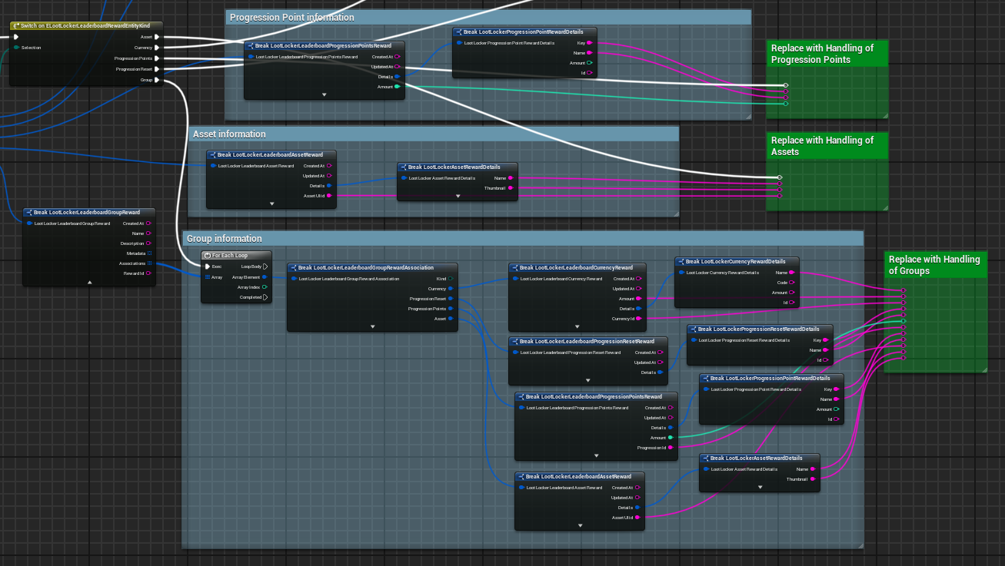Select the Group information comment header
1005x566 pixels.
tap(523, 239)
